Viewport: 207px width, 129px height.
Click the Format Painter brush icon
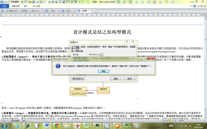pos(22,2)
